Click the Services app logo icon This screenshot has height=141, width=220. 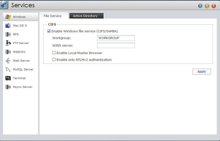4,5
